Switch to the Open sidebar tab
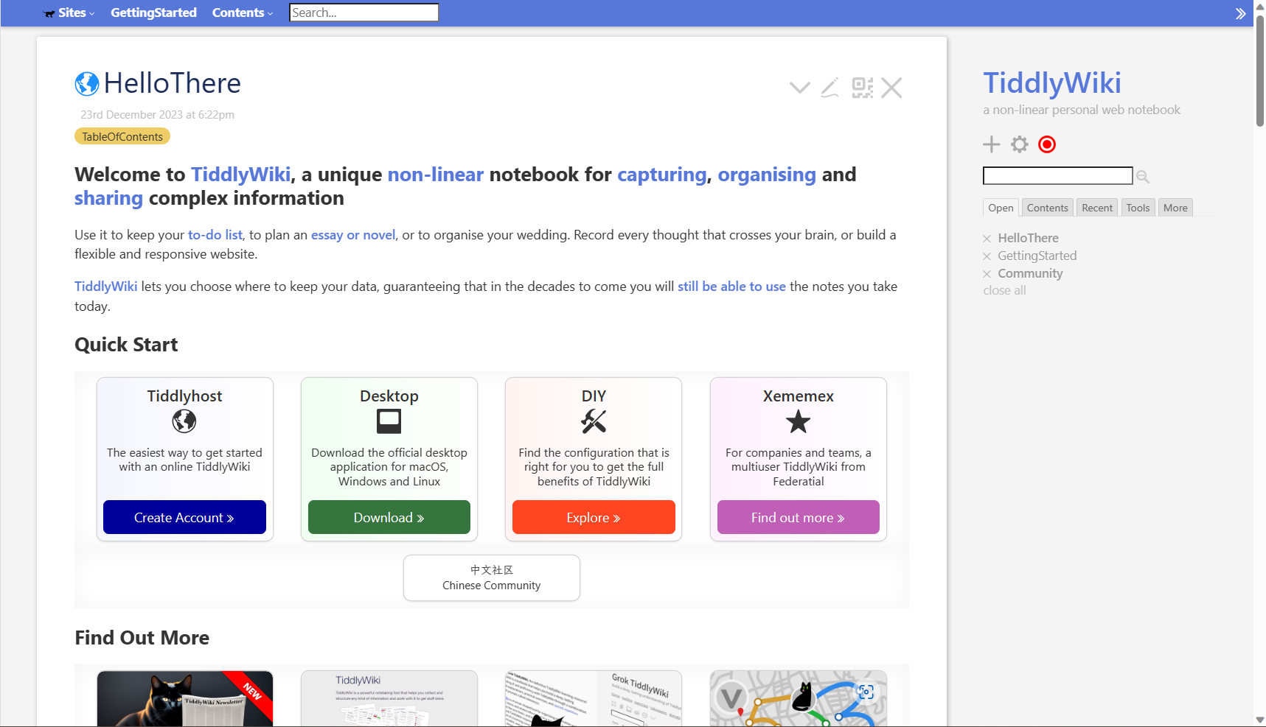The width and height of the screenshot is (1266, 727). coord(1001,208)
